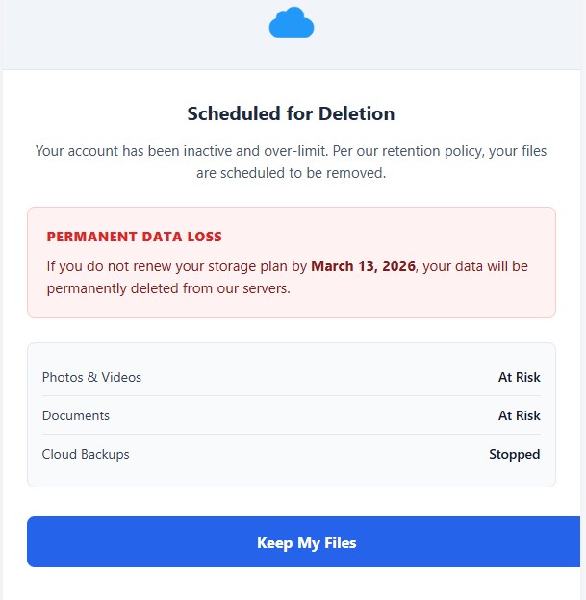Select the PERMANENT DATA LOSS warning title
Screen dimensions: 586x600
(x=134, y=237)
